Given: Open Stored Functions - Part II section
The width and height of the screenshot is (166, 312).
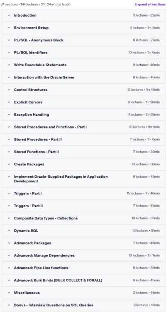Looking at the screenshot, I should pyautogui.click(x=83, y=152).
